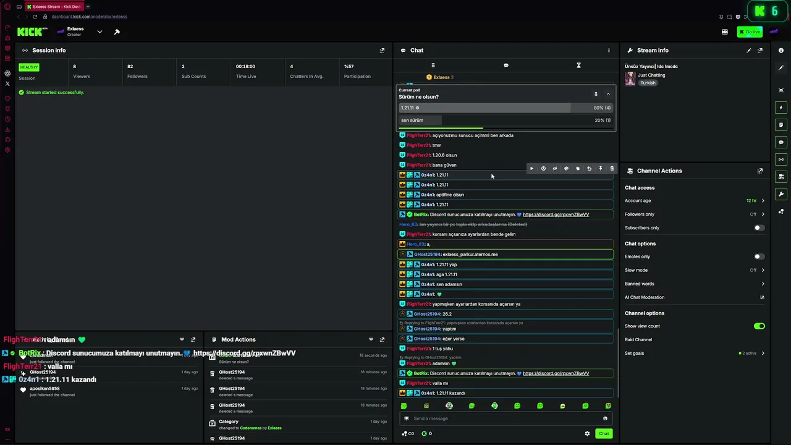791x445 pixels.
Task: Filter the Mod Actions list
Action: (371, 340)
